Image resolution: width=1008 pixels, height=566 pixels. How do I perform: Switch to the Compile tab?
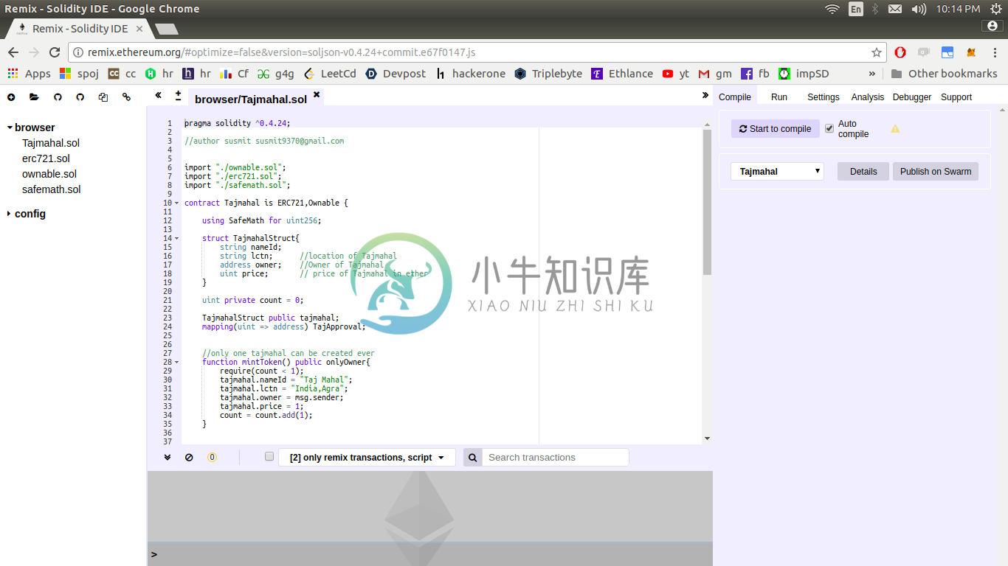point(735,97)
